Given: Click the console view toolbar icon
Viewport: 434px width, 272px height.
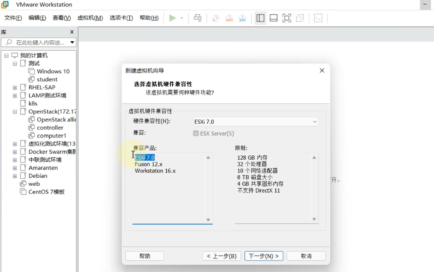Looking at the screenshot, I should coord(318,18).
